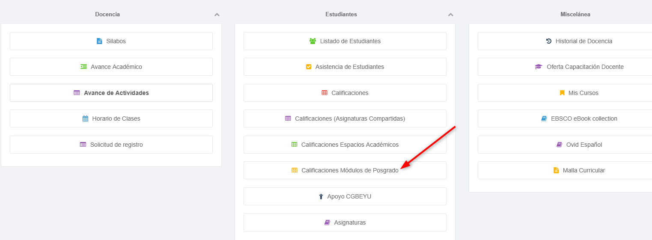Image resolution: width=652 pixels, height=240 pixels.
Task: Click the Asistencia de Estudiantes checkbox icon
Action: (x=309, y=67)
